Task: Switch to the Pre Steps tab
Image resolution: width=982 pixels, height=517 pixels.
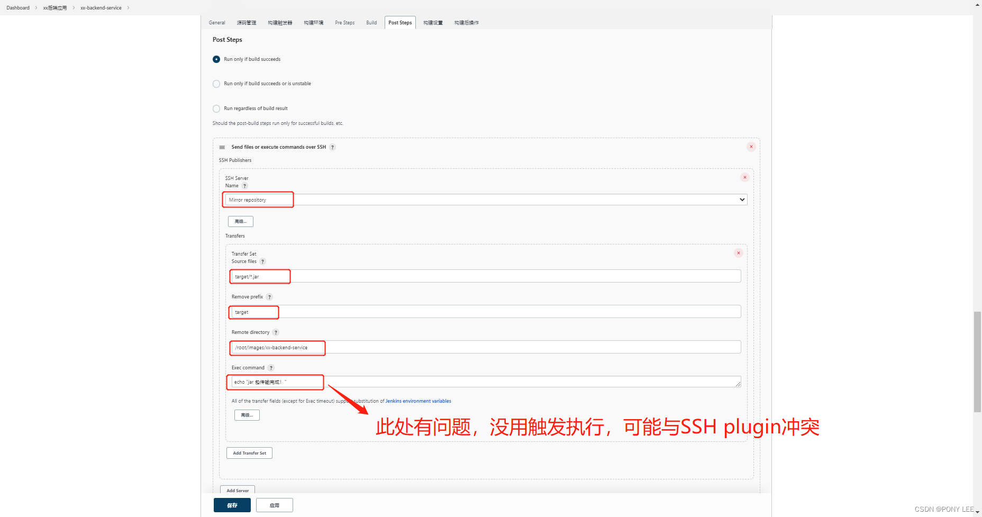Action: pyautogui.click(x=345, y=23)
